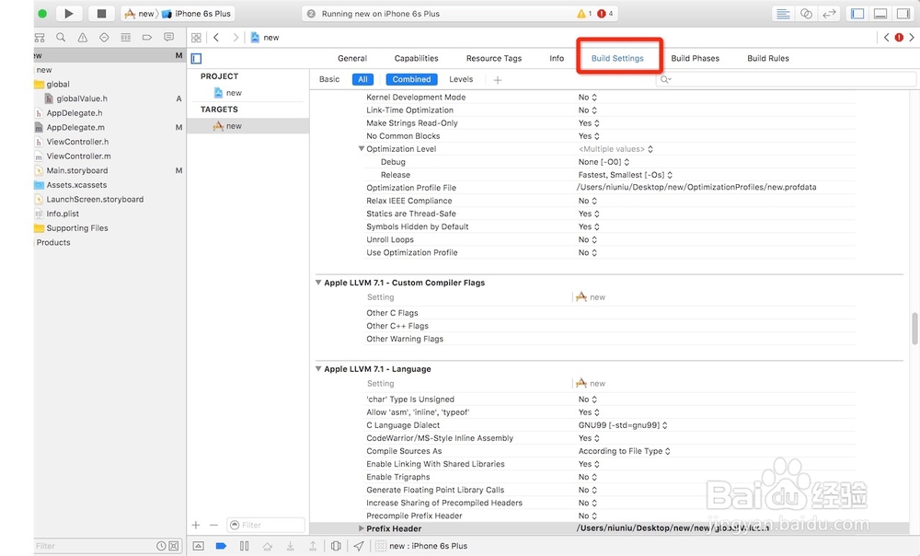
Task: Go forward in editor history
Action: [236, 37]
